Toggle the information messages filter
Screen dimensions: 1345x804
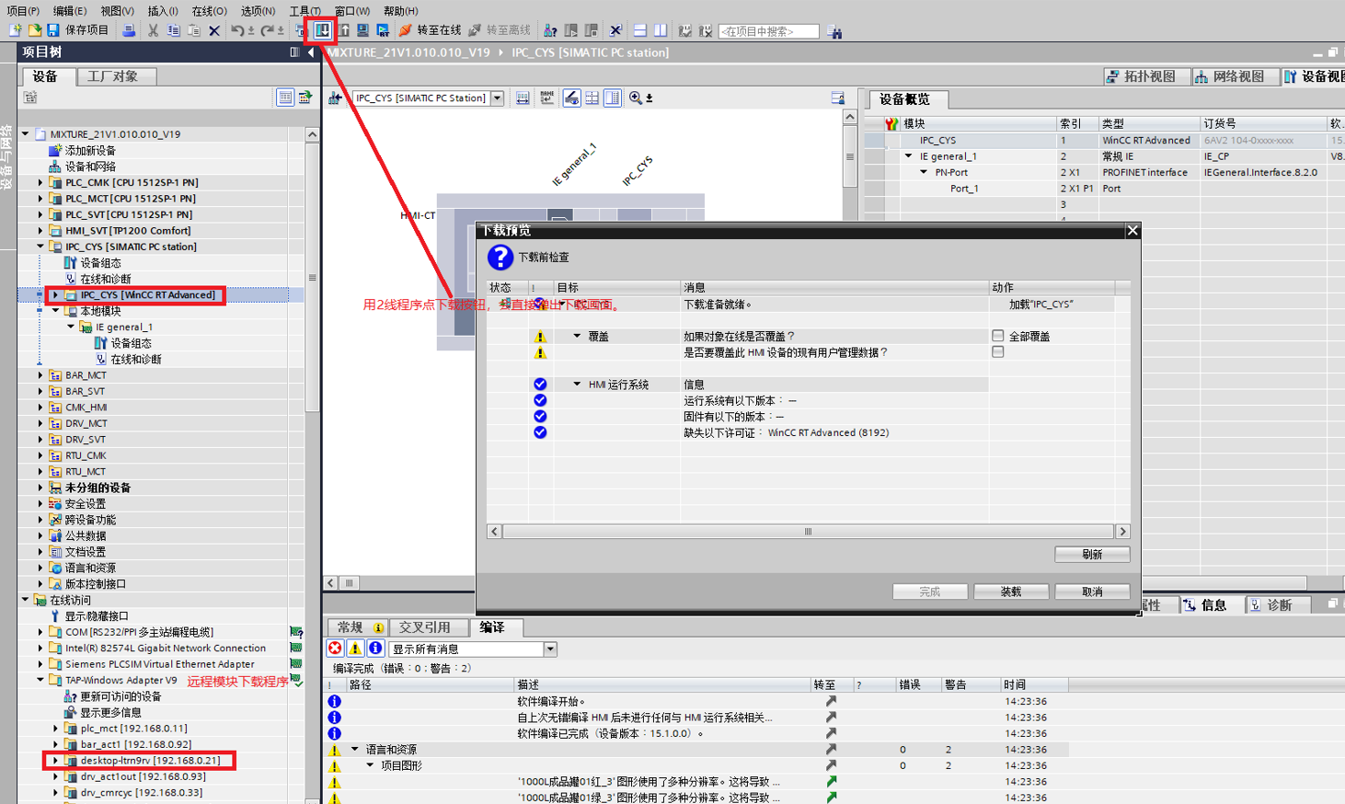tap(375, 649)
